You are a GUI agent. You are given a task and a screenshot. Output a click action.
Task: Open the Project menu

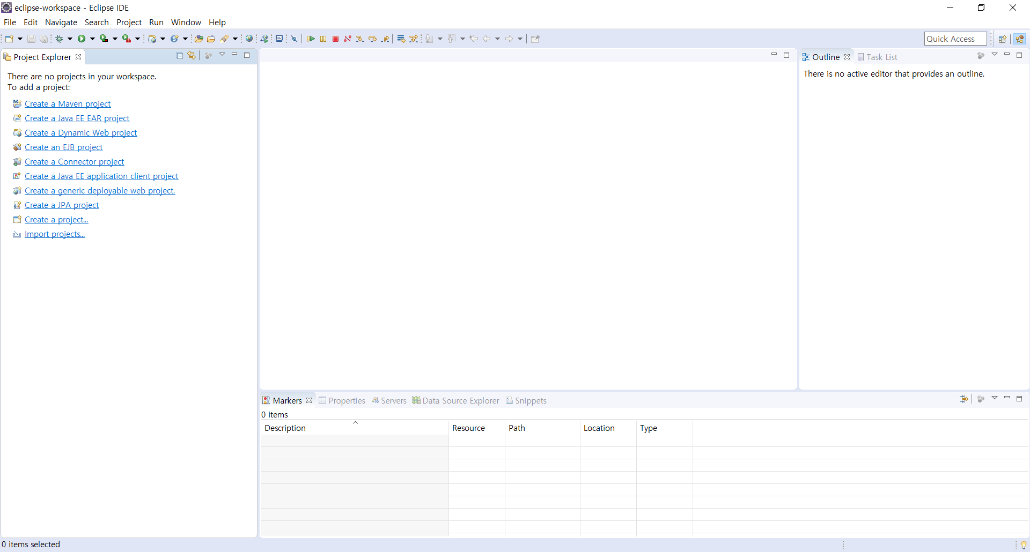click(129, 22)
